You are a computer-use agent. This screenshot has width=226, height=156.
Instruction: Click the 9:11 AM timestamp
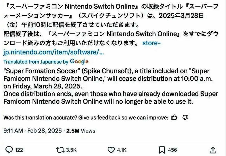[13, 131]
